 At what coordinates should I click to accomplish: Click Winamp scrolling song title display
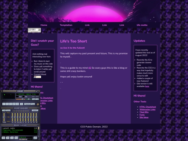click(28, 94)
